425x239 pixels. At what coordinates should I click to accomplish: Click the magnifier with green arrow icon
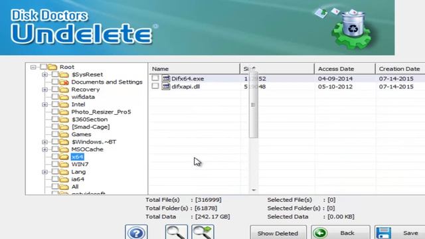(x=203, y=232)
